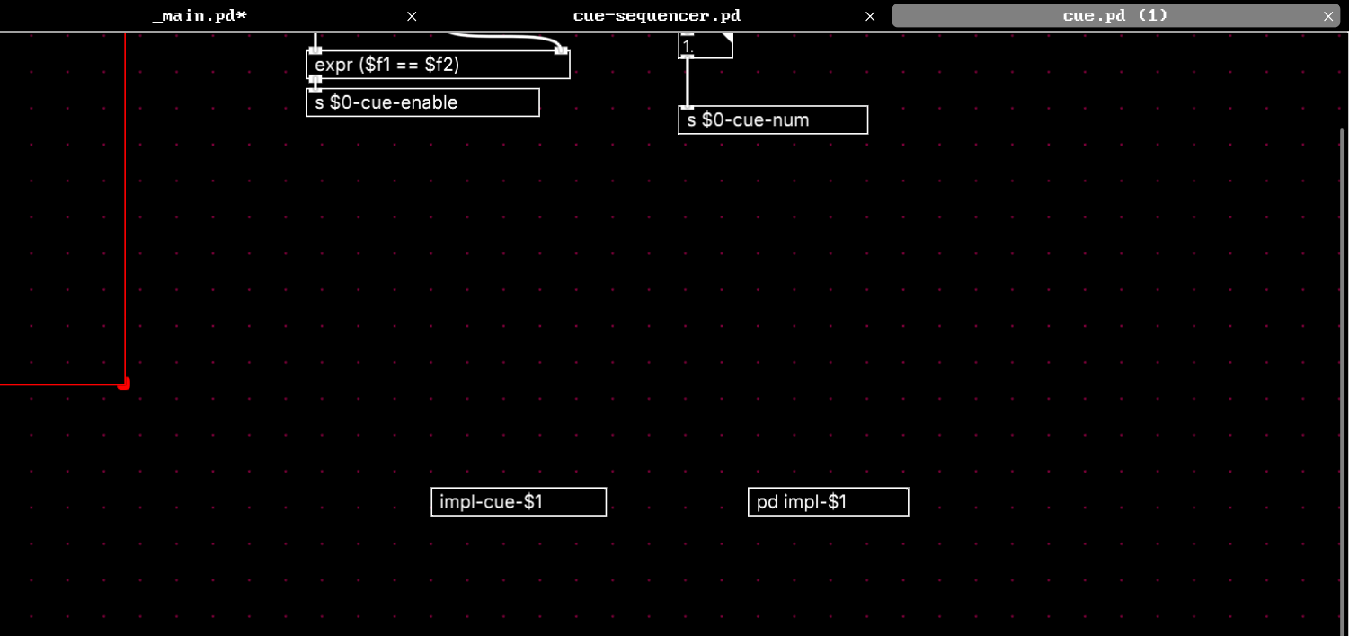Select the cue.pd (1) tab
Image resolution: width=1349 pixels, height=636 pixels.
[x=1114, y=16]
